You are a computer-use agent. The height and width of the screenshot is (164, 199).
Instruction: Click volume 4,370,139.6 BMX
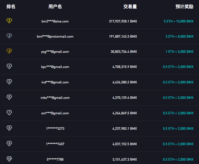tap(125, 98)
